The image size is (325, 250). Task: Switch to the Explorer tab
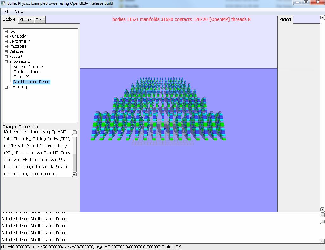pos(10,19)
